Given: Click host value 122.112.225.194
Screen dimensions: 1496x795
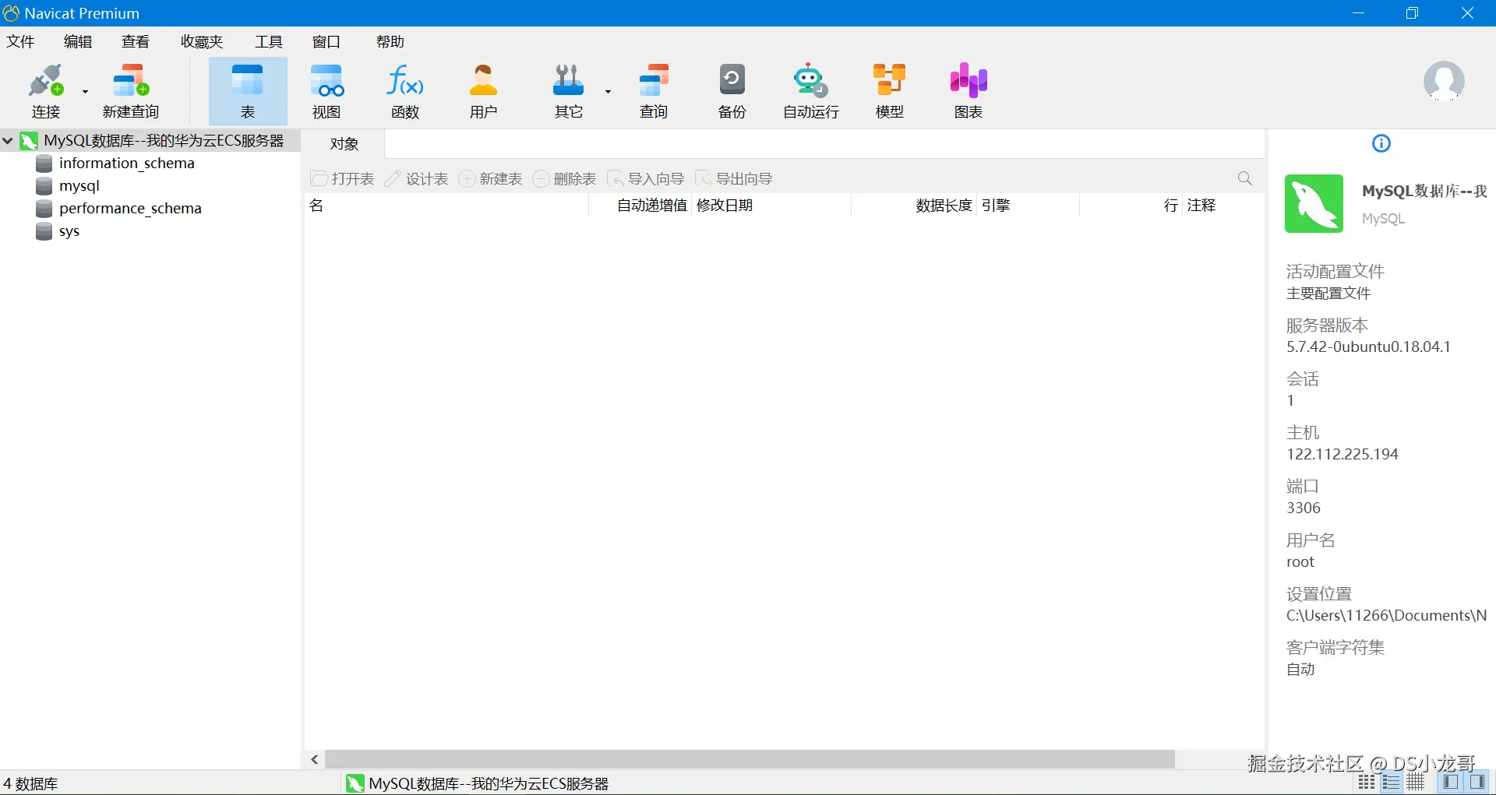Looking at the screenshot, I should (1343, 454).
